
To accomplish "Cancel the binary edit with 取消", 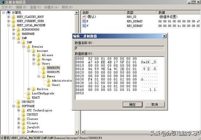I will (154, 104).
